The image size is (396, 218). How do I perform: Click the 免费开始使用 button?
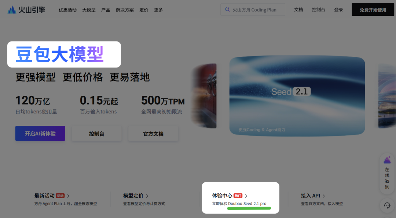(373, 10)
